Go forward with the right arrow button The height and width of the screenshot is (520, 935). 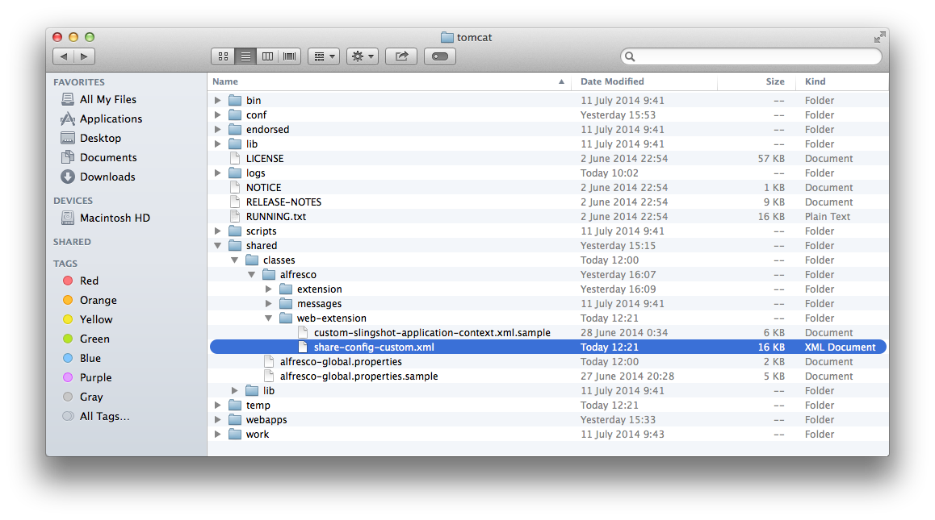[x=85, y=56]
